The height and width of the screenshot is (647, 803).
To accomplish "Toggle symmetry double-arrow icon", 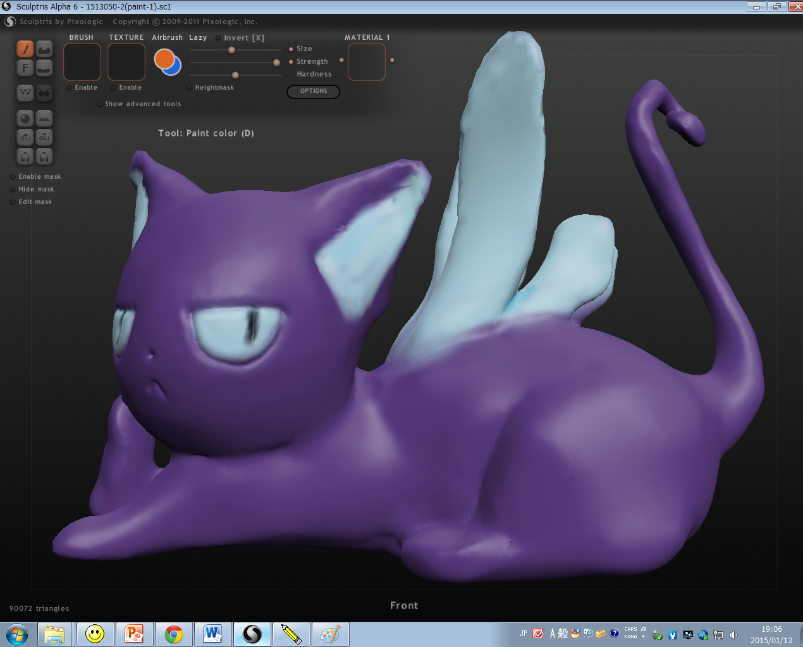I will [x=44, y=93].
